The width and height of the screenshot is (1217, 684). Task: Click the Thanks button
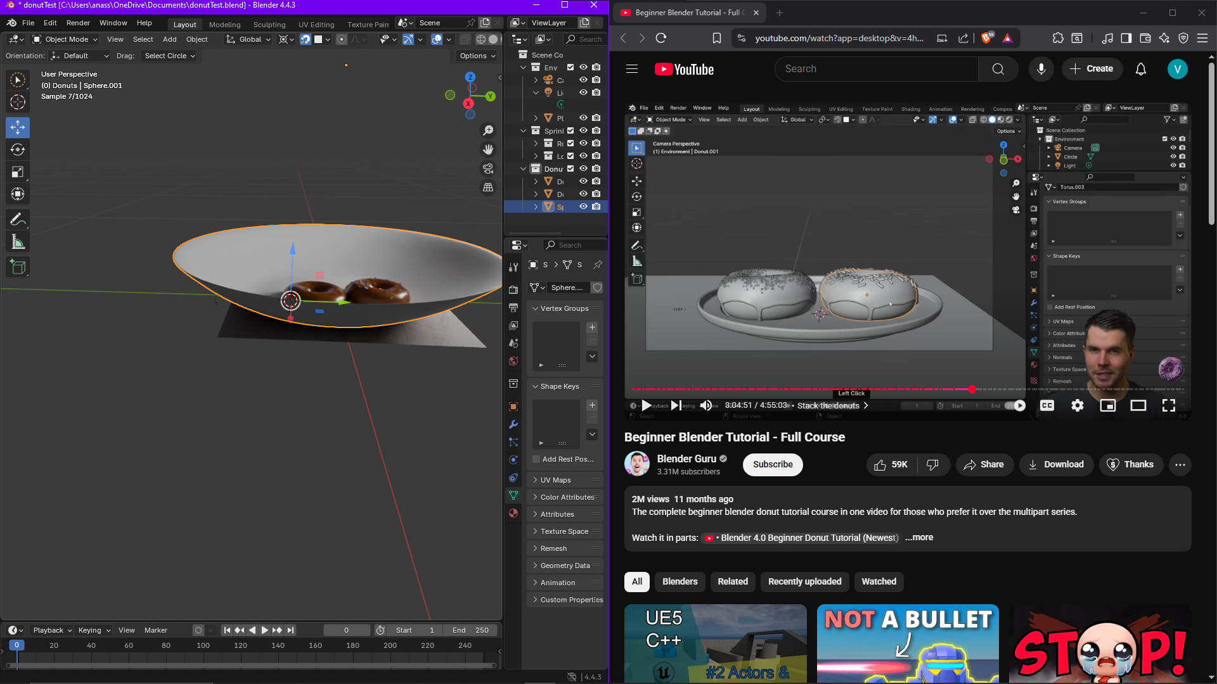tap(1130, 464)
